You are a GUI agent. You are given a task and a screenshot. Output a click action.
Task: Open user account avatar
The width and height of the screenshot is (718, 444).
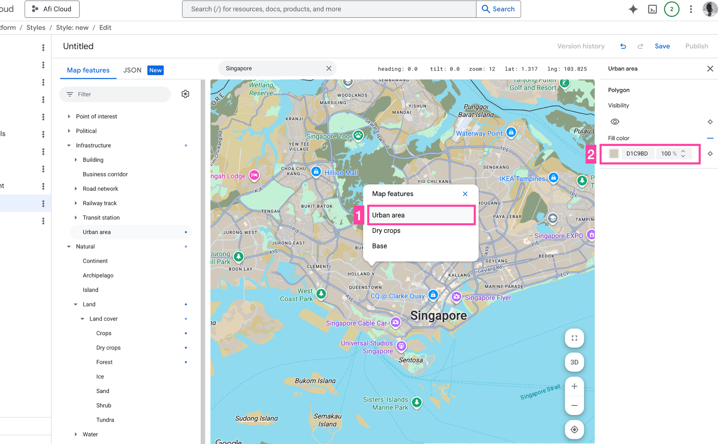point(709,9)
